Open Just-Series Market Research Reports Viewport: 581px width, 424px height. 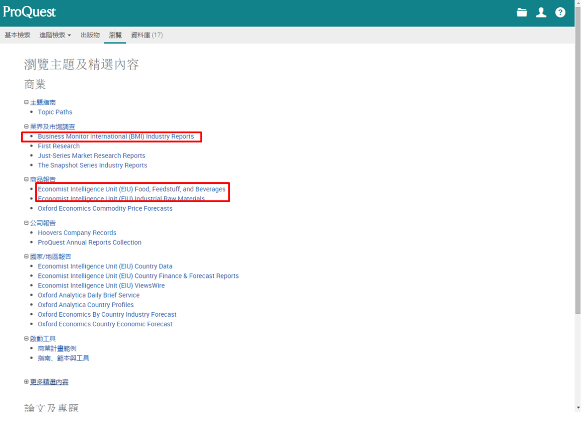tap(91, 156)
